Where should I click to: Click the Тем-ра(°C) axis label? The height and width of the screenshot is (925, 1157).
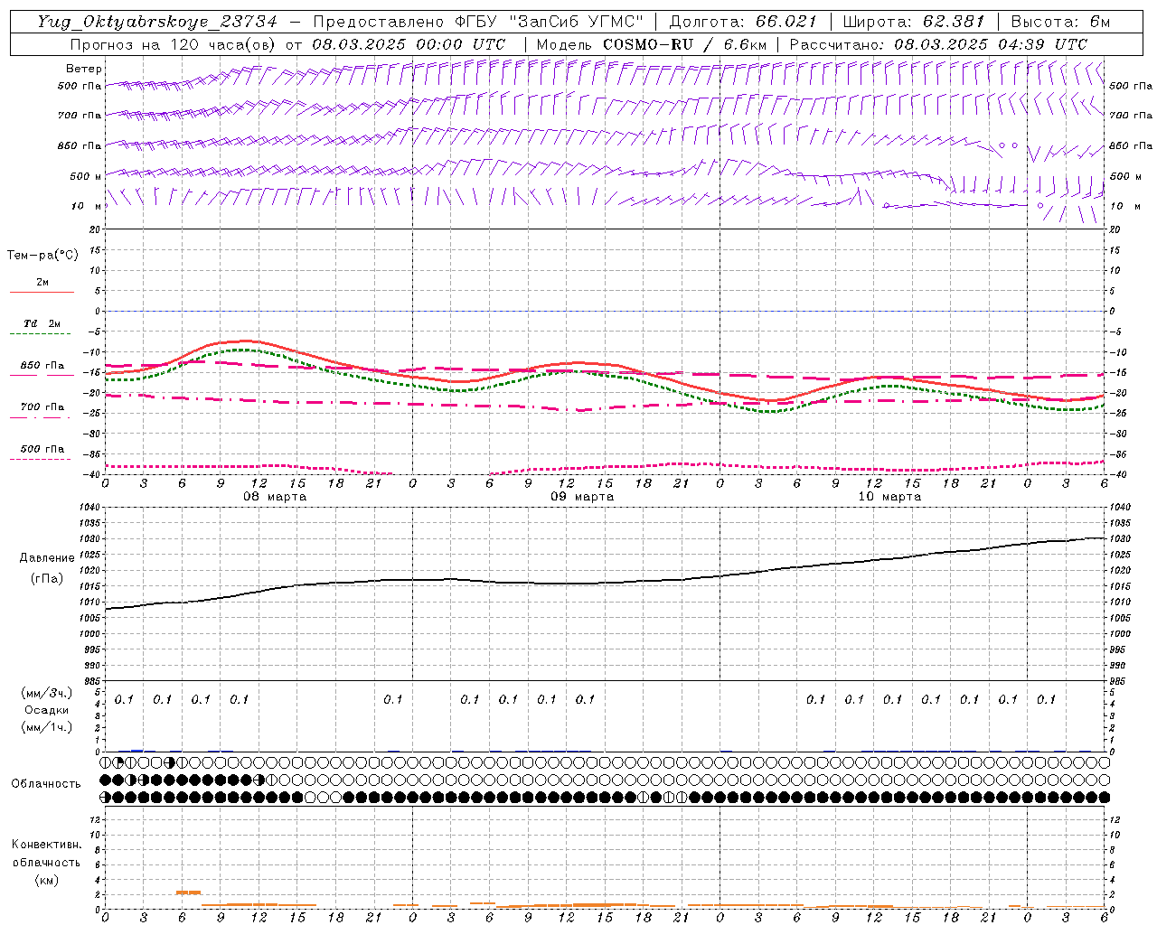(42, 256)
